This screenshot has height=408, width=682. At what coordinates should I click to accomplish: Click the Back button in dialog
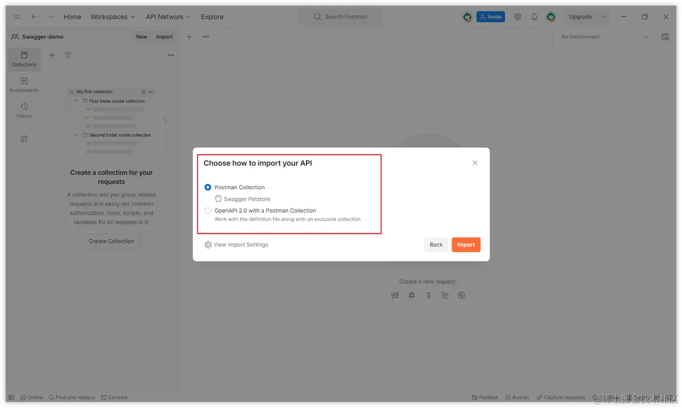[436, 245]
